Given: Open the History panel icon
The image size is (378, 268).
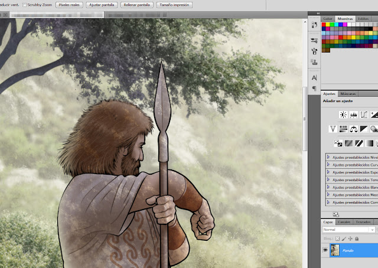Looking at the screenshot, I should click(314, 25).
